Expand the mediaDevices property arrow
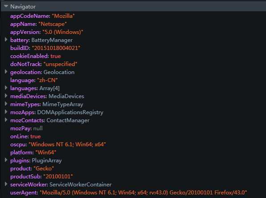266x198 pixels. tap(6, 96)
